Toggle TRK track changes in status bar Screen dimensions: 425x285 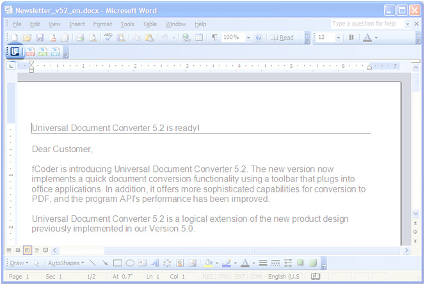[224, 276]
